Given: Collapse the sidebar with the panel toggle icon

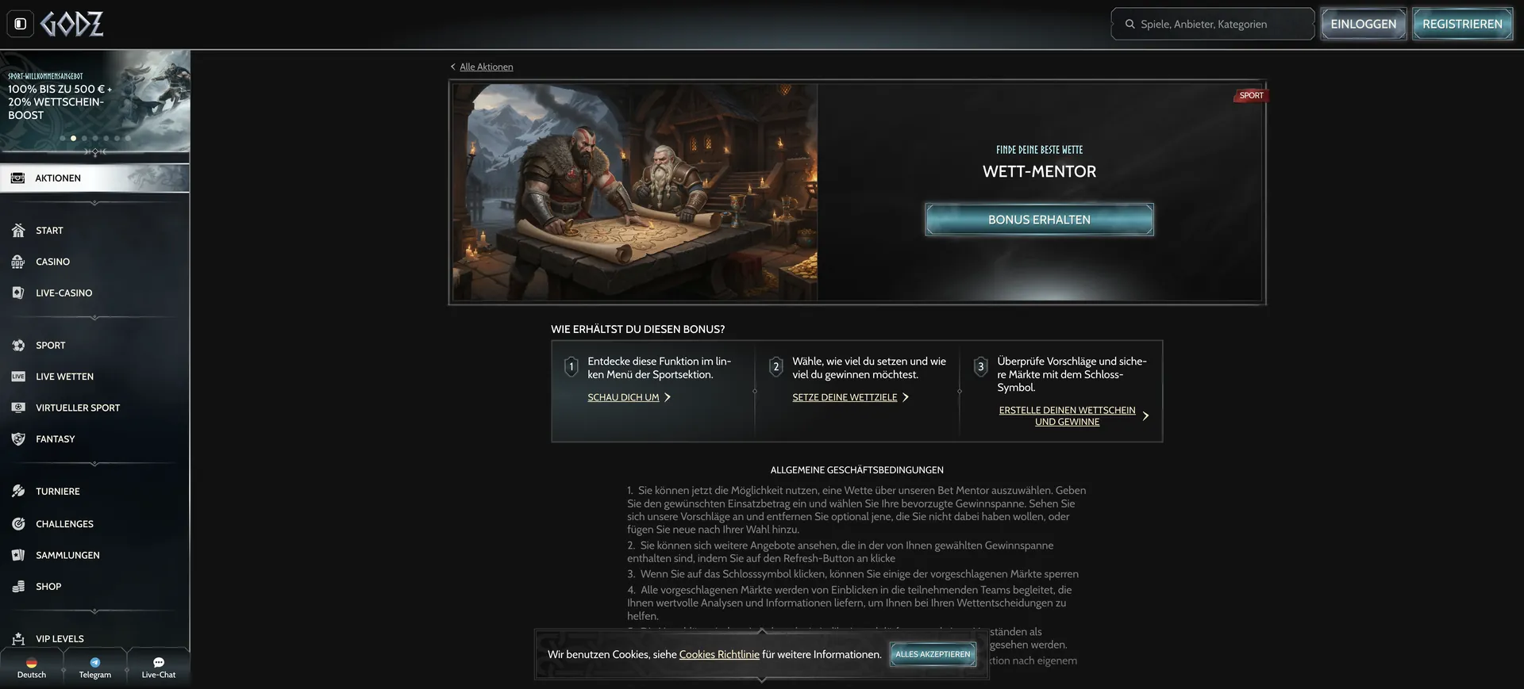Looking at the screenshot, I should [x=21, y=24].
